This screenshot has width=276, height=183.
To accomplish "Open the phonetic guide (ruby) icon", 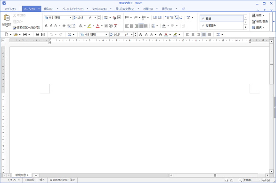I will (115, 26).
